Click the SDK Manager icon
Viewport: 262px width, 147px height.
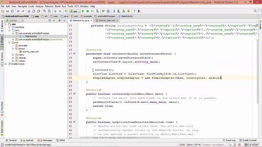pyautogui.click(x=124, y=11)
